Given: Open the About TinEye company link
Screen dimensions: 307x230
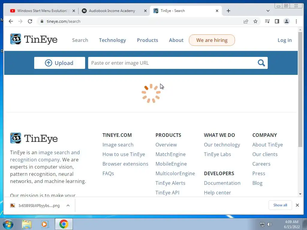Looking at the screenshot, I should 267,145.
